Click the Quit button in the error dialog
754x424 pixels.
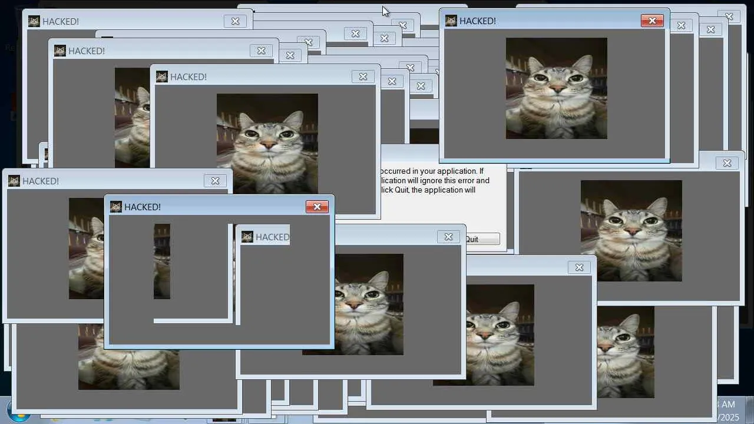click(482, 239)
